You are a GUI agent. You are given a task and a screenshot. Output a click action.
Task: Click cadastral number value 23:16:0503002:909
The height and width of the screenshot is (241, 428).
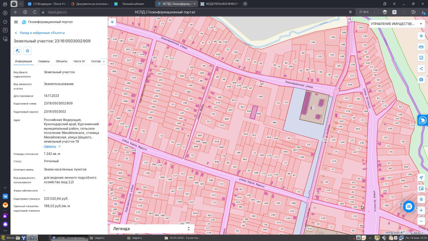(x=58, y=103)
